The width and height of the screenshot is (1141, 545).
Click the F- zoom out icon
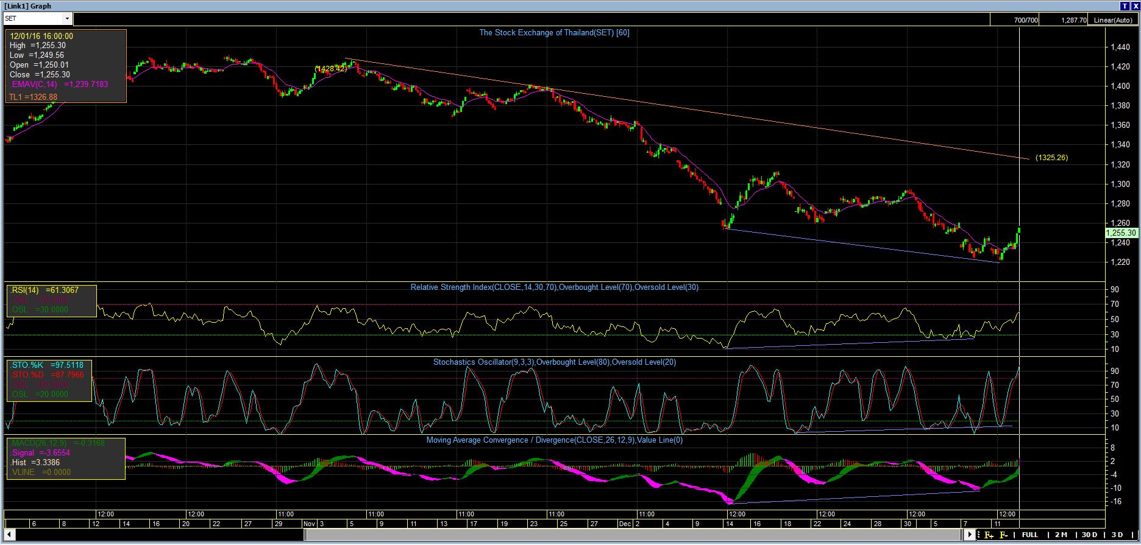pos(1003,535)
